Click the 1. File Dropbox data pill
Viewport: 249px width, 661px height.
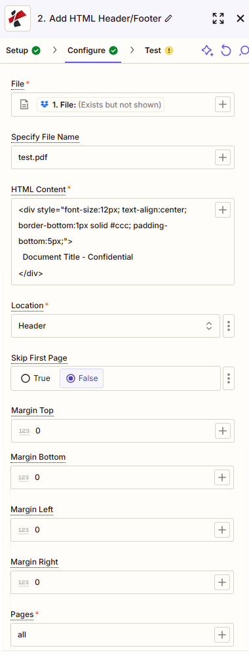pyautogui.click(x=101, y=104)
